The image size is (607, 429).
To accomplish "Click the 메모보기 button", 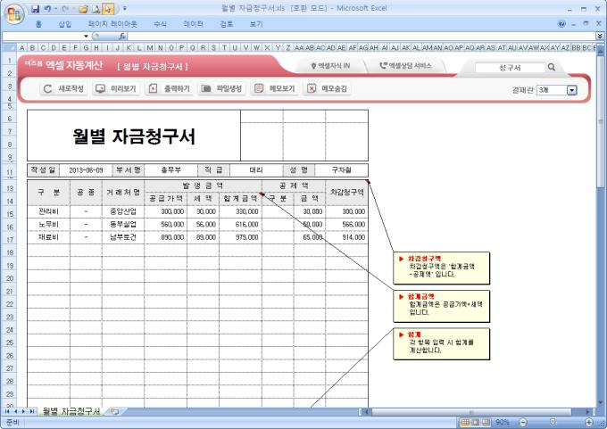I will 274,88.
